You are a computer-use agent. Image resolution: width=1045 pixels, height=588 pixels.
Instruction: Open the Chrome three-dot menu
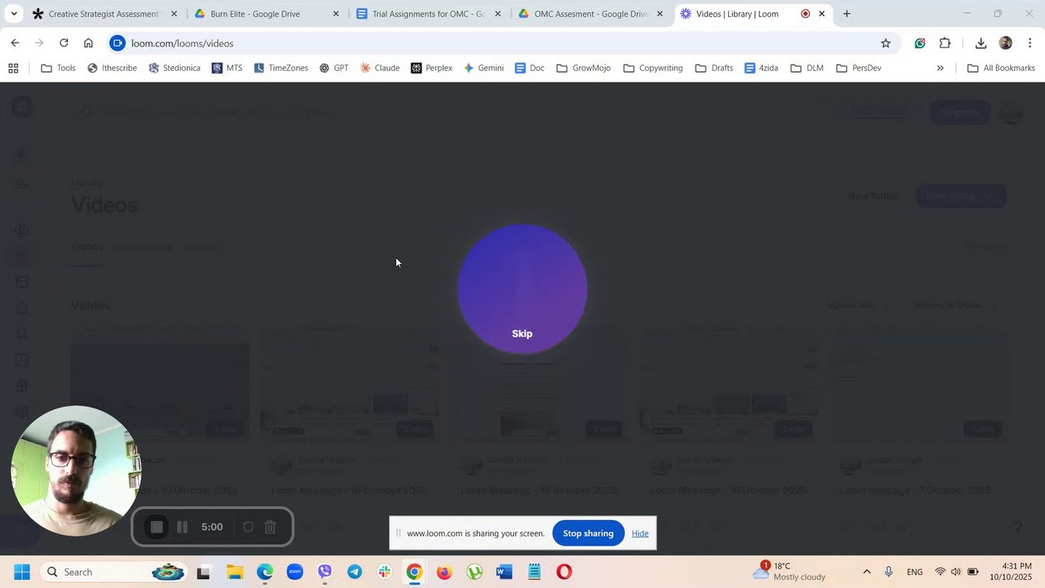(1030, 43)
